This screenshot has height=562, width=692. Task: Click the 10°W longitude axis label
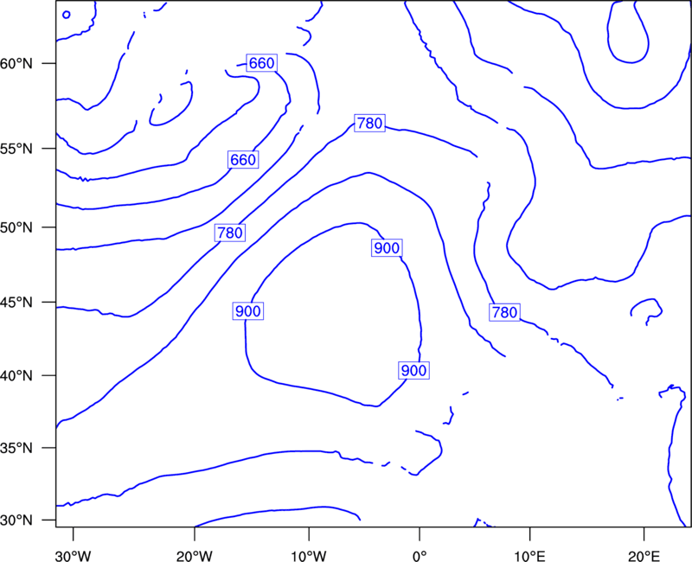point(309,556)
